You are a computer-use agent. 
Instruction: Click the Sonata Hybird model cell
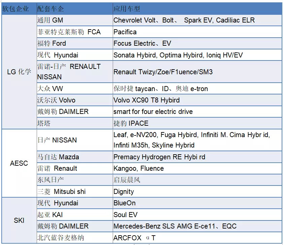click(x=197, y=55)
